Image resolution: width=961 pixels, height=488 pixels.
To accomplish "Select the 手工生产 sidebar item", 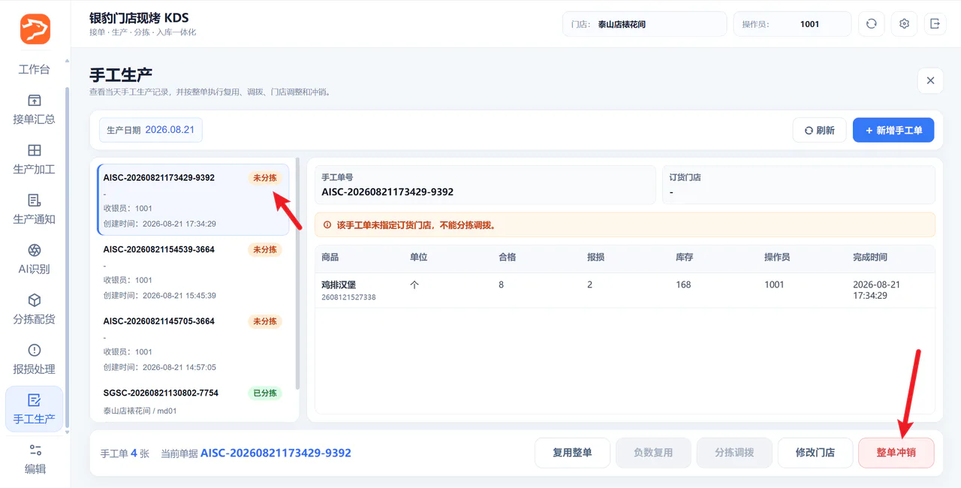I will tap(35, 409).
